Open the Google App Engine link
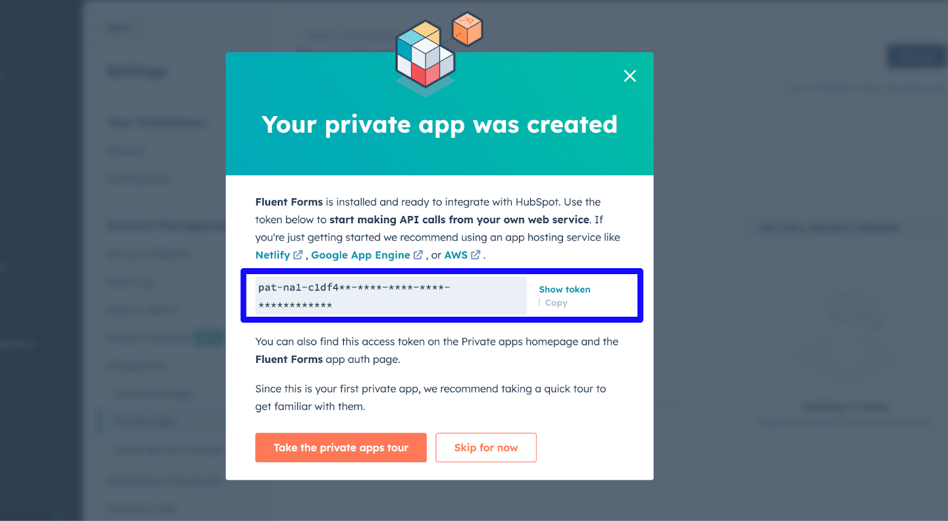Screen dimensions: 948x521 pyautogui.click(x=360, y=255)
